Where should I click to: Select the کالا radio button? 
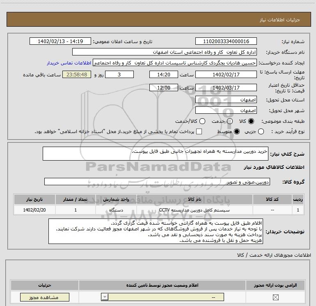click(x=251, y=121)
